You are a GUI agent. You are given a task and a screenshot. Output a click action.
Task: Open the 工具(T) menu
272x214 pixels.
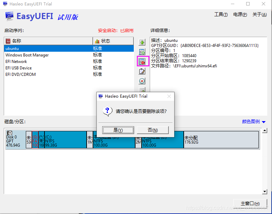point(221,15)
